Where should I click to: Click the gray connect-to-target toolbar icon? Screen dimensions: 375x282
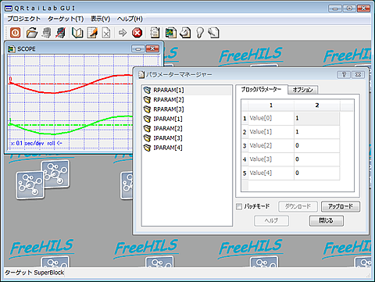tap(46, 33)
